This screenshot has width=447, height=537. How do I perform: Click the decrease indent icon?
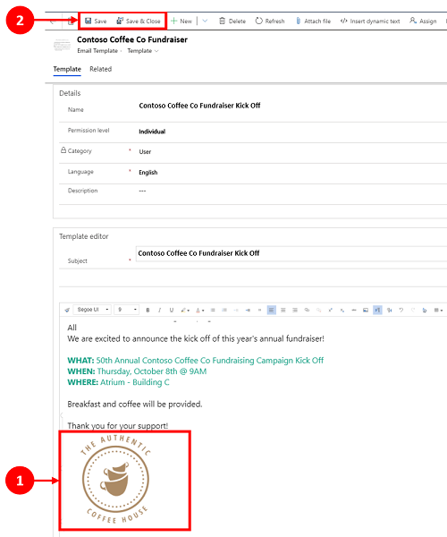point(236,310)
